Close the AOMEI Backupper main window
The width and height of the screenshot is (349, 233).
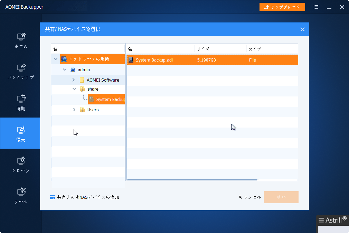coord(342,7)
